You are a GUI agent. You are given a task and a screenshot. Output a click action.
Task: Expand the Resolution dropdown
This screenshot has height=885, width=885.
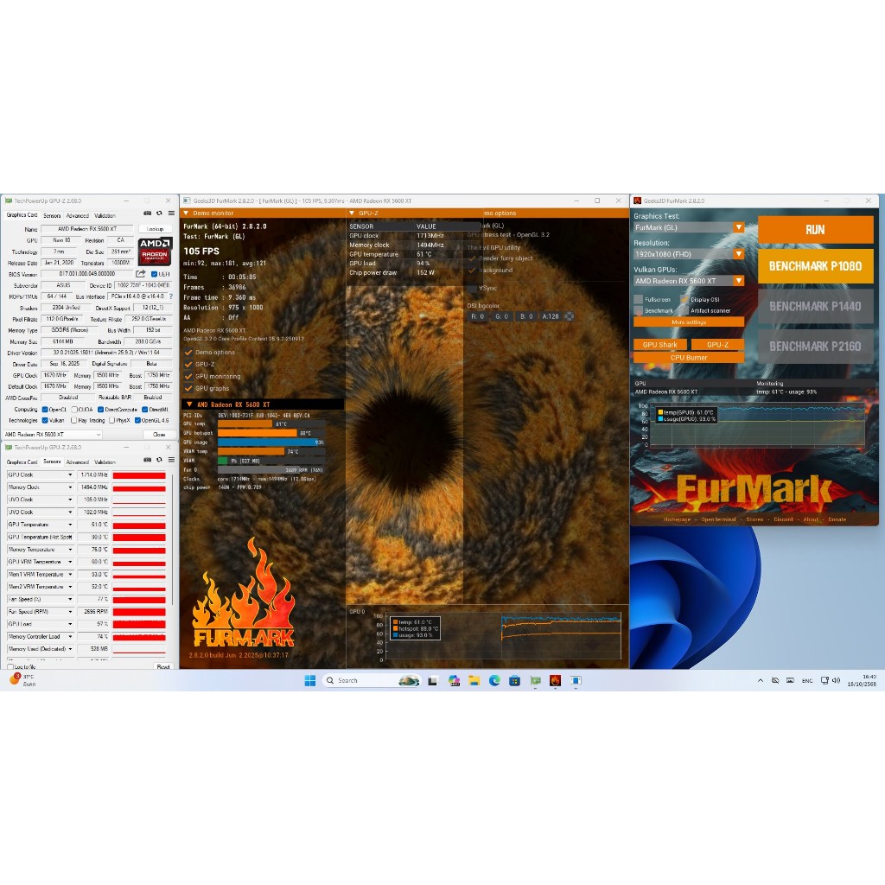click(689, 254)
